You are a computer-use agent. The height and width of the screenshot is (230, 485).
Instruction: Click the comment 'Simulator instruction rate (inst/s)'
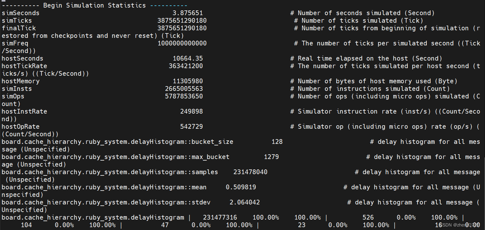(364, 111)
